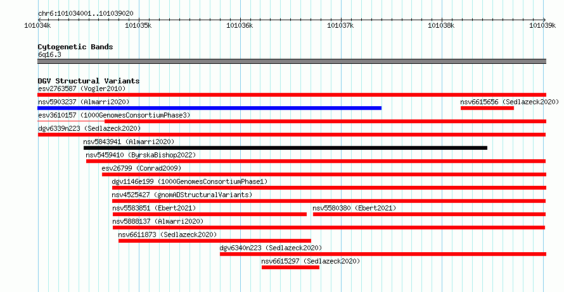Click the 6q16.3 band label
This screenshot has width=564, height=292.
49,54
